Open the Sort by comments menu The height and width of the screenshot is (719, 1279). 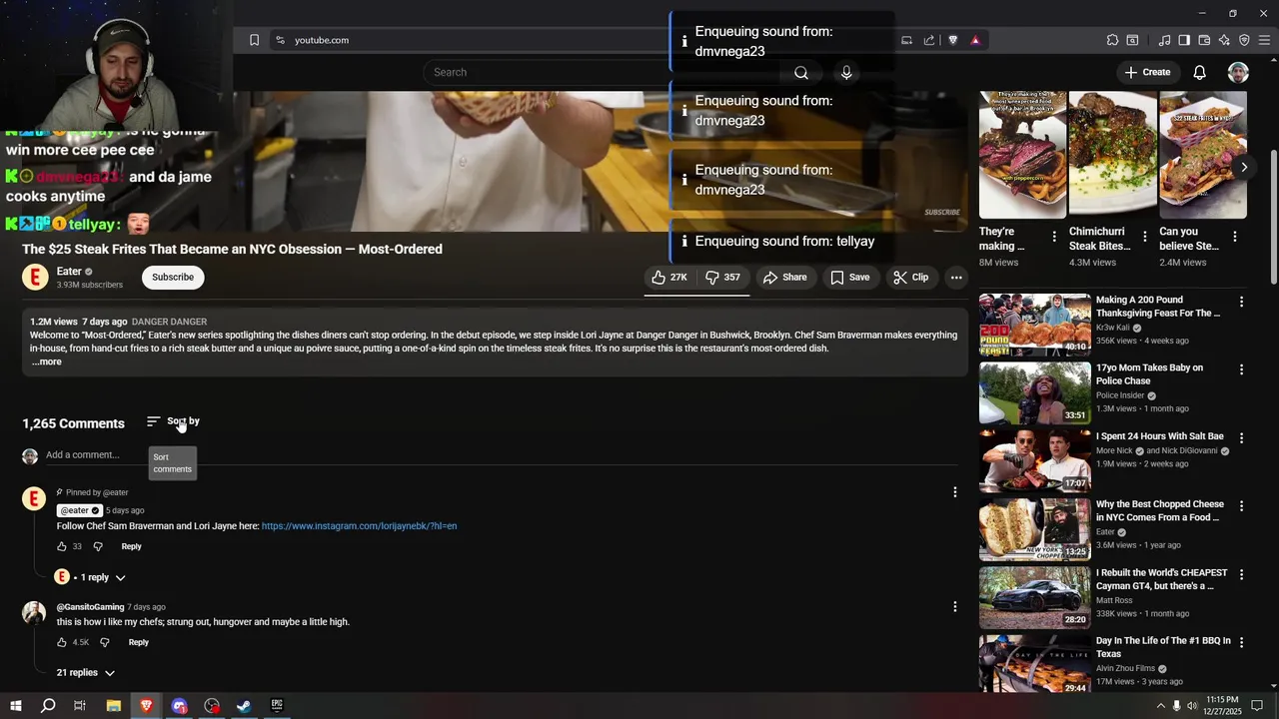pos(173,421)
